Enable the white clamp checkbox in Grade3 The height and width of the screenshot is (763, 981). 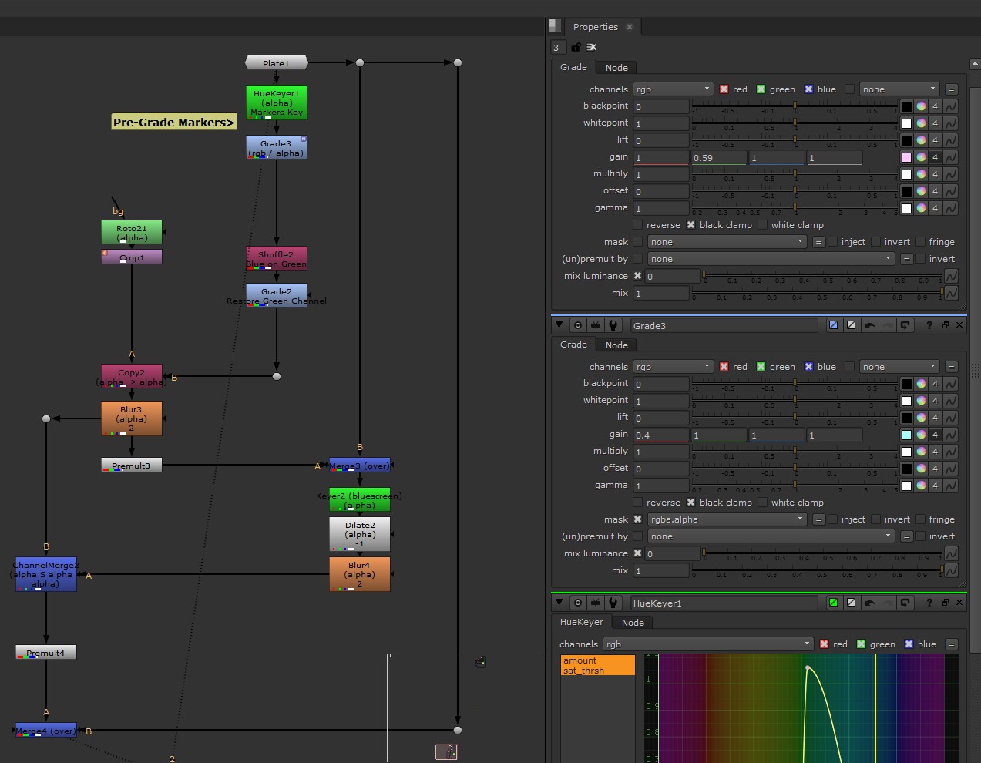pyautogui.click(x=762, y=503)
